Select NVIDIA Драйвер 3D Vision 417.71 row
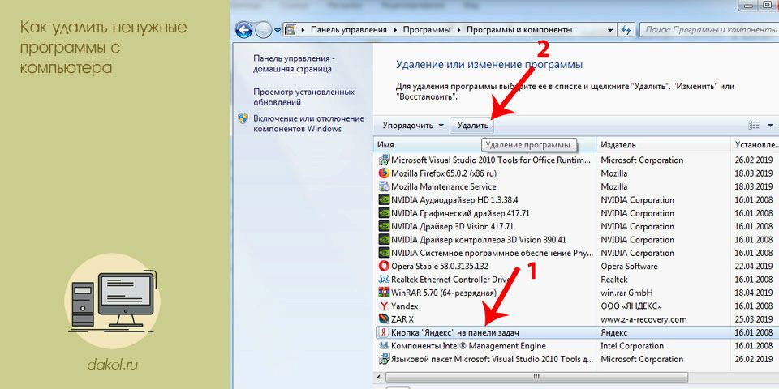Screen dimensions: 779x389 (576, 226)
